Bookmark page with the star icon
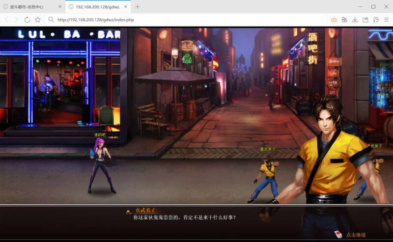 (38, 20)
